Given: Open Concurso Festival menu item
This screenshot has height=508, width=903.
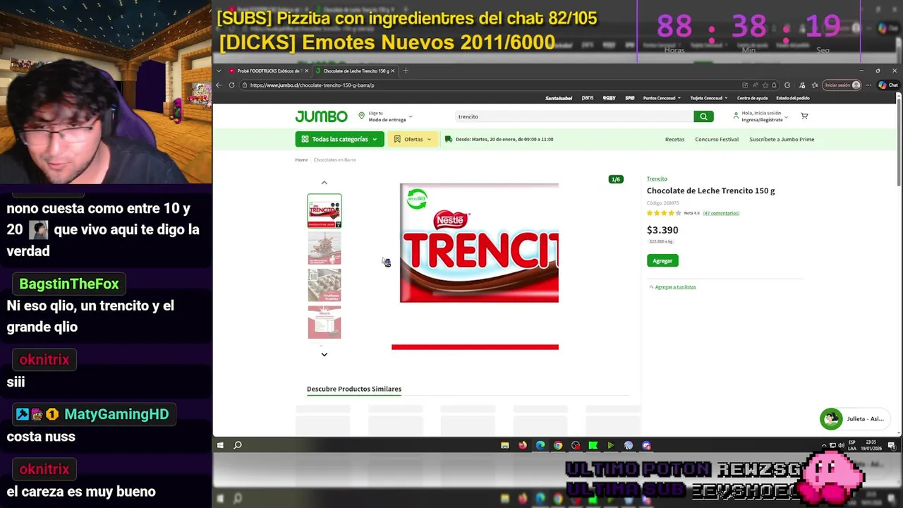Looking at the screenshot, I should click(717, 139).
